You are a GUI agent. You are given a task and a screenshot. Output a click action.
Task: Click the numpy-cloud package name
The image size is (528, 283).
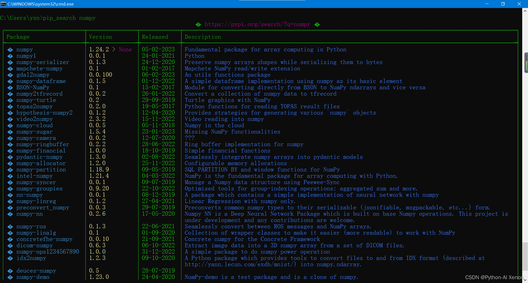35,125
